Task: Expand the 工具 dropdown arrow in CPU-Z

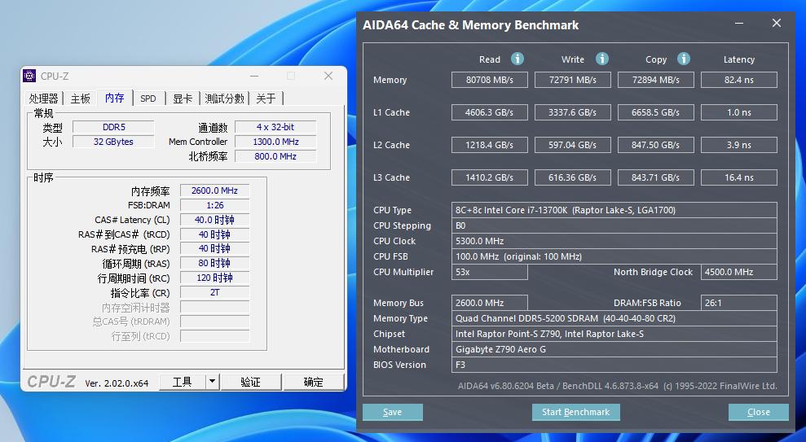Action: pyautogui.click(x=212, y=382)
